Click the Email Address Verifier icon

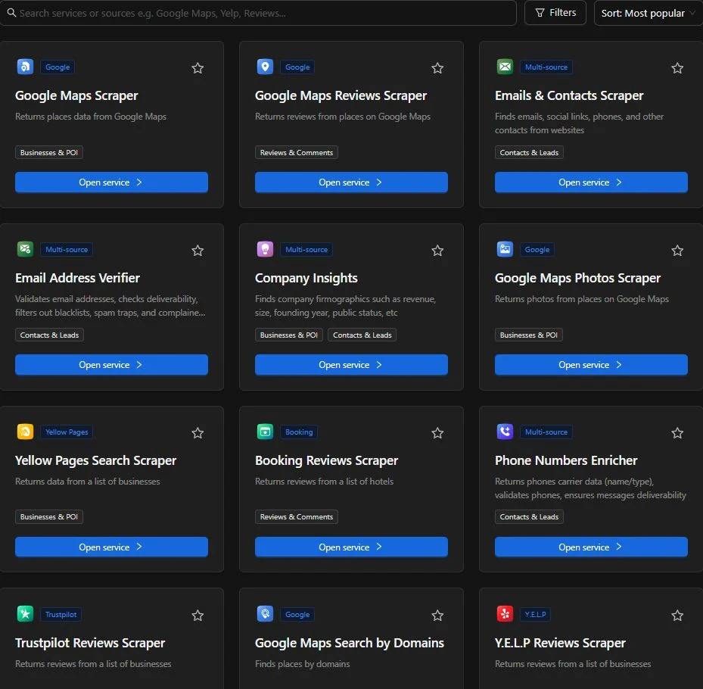click(x=25, y=249)
